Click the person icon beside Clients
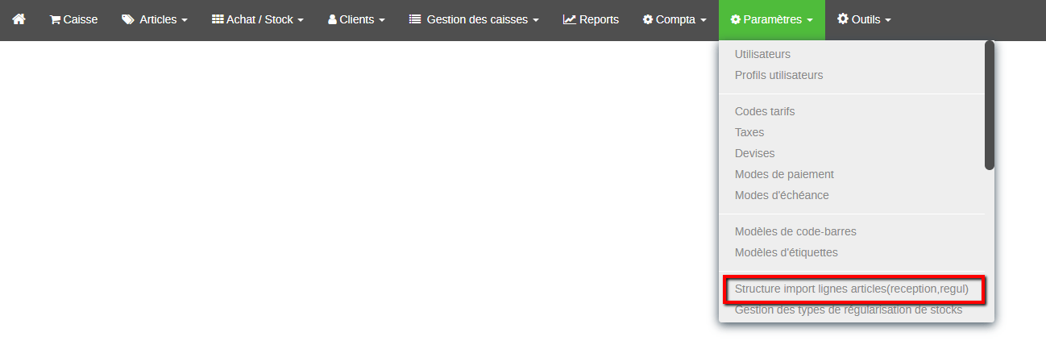 (x=332, y=19)
